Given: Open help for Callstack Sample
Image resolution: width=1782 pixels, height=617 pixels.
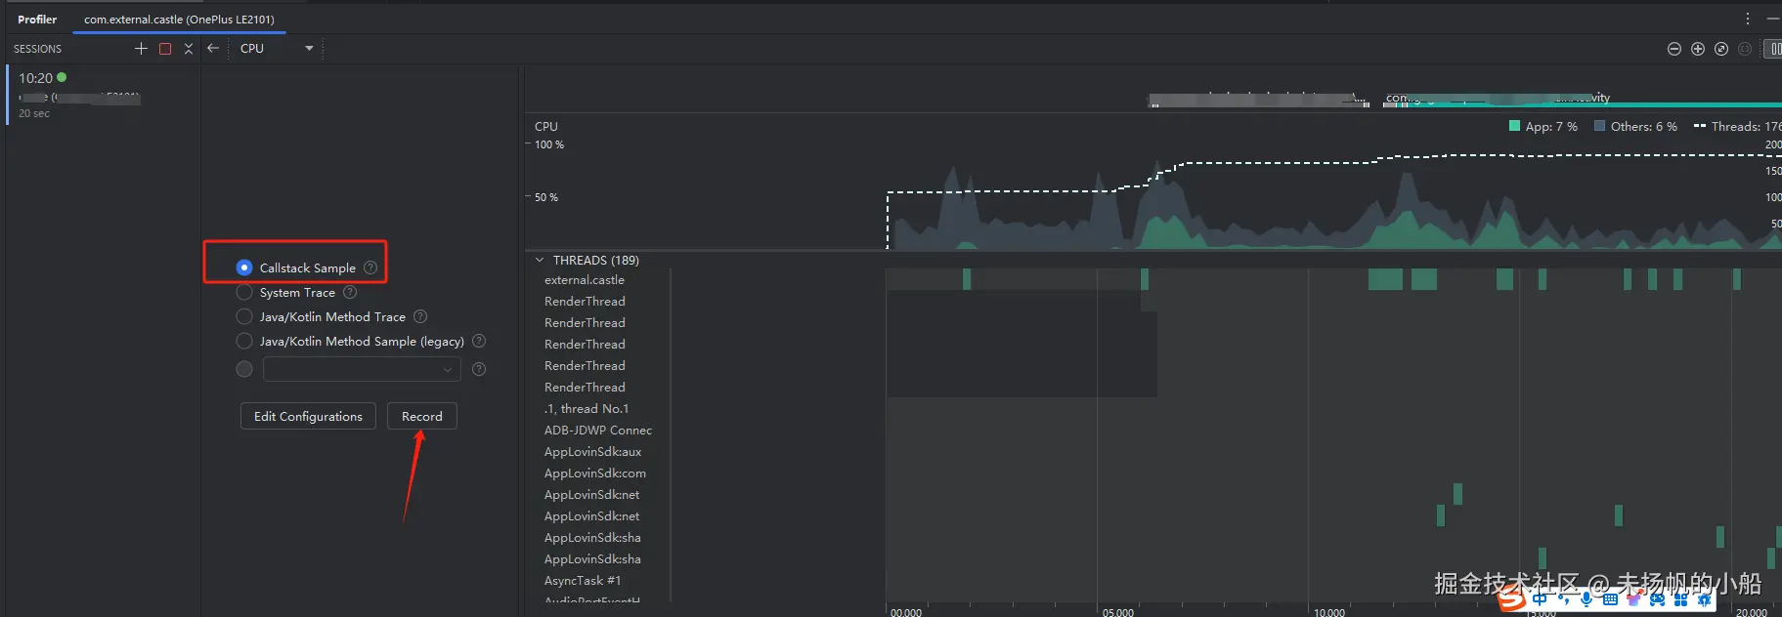Looking at the screenshot, I should click(x=370, y=267).
